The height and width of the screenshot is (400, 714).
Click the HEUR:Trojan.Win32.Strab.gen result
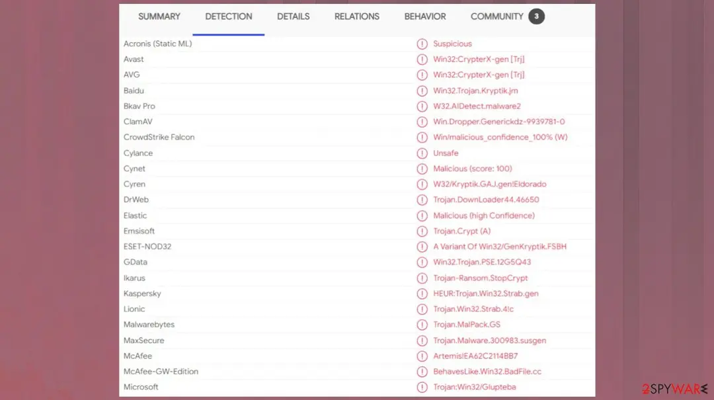click(485, 294)
